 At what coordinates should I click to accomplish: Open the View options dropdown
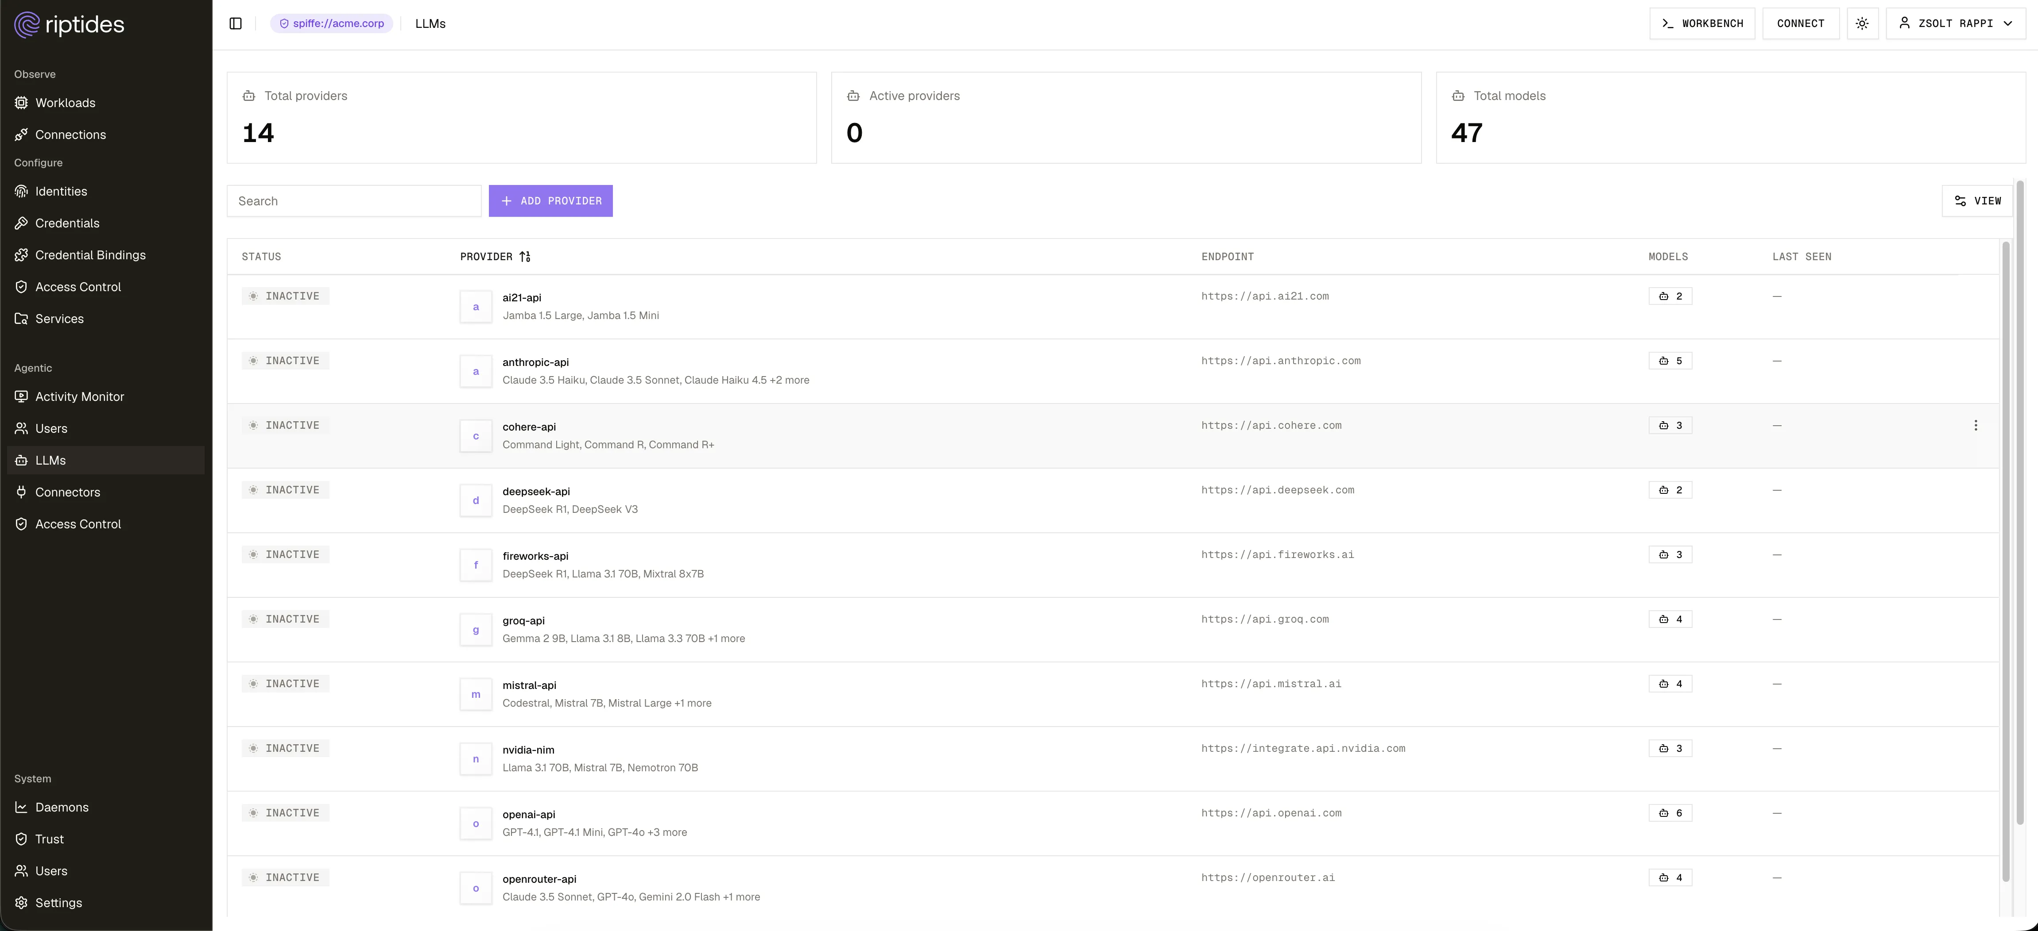tap(1977, 201)
